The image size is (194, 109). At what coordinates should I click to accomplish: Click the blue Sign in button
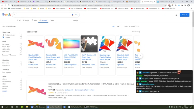[x=184, y=15]
